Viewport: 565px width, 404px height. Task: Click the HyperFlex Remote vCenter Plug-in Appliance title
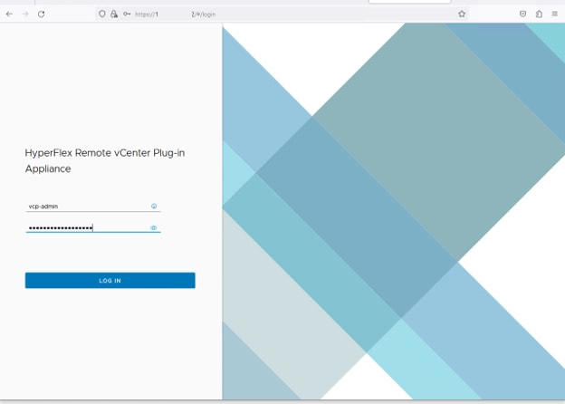105,160
